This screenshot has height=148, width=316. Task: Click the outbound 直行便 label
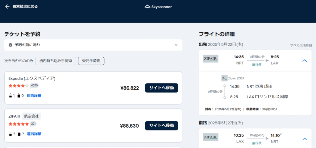(x=257, y=65)
